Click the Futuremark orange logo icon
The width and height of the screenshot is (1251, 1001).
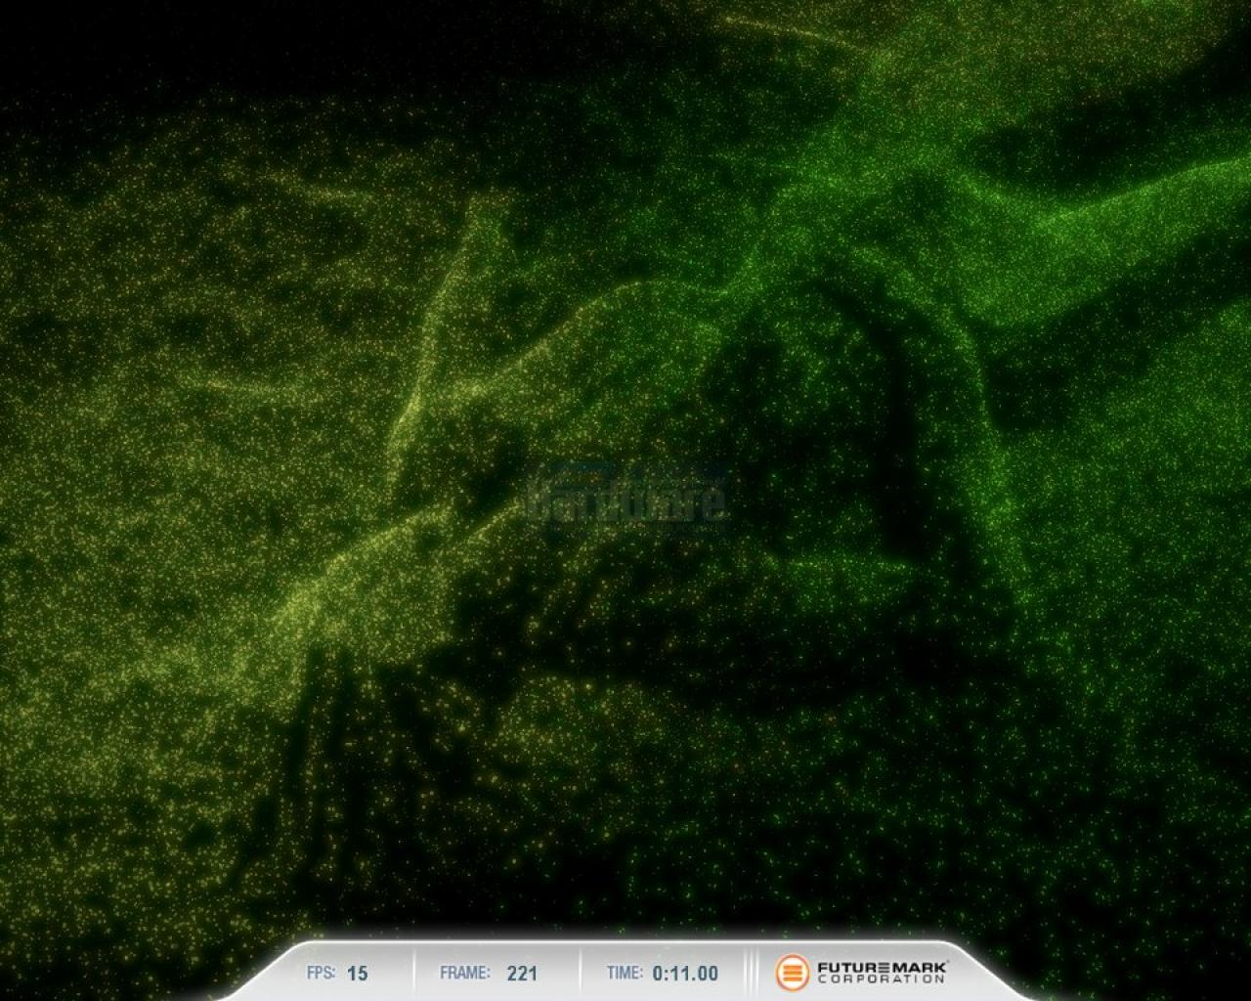pyautogui.click(x=793, y=973)
